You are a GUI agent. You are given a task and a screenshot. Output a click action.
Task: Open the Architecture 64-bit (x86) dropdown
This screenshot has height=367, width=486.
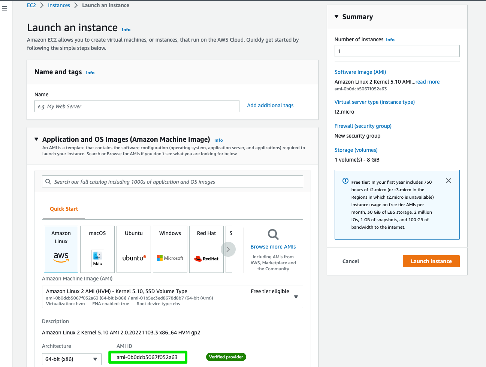(x=72, y=359)
